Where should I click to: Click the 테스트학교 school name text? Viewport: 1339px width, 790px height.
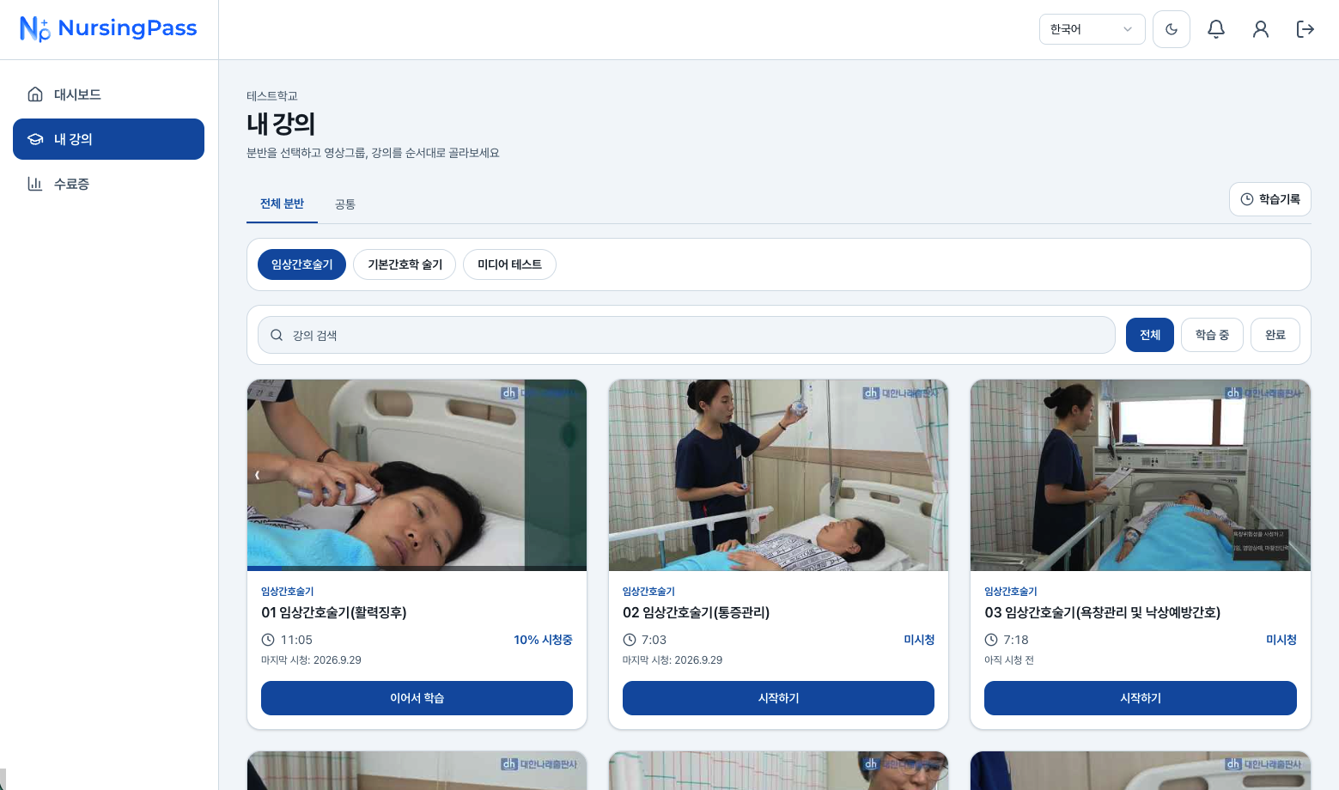[x=272, y=96]
